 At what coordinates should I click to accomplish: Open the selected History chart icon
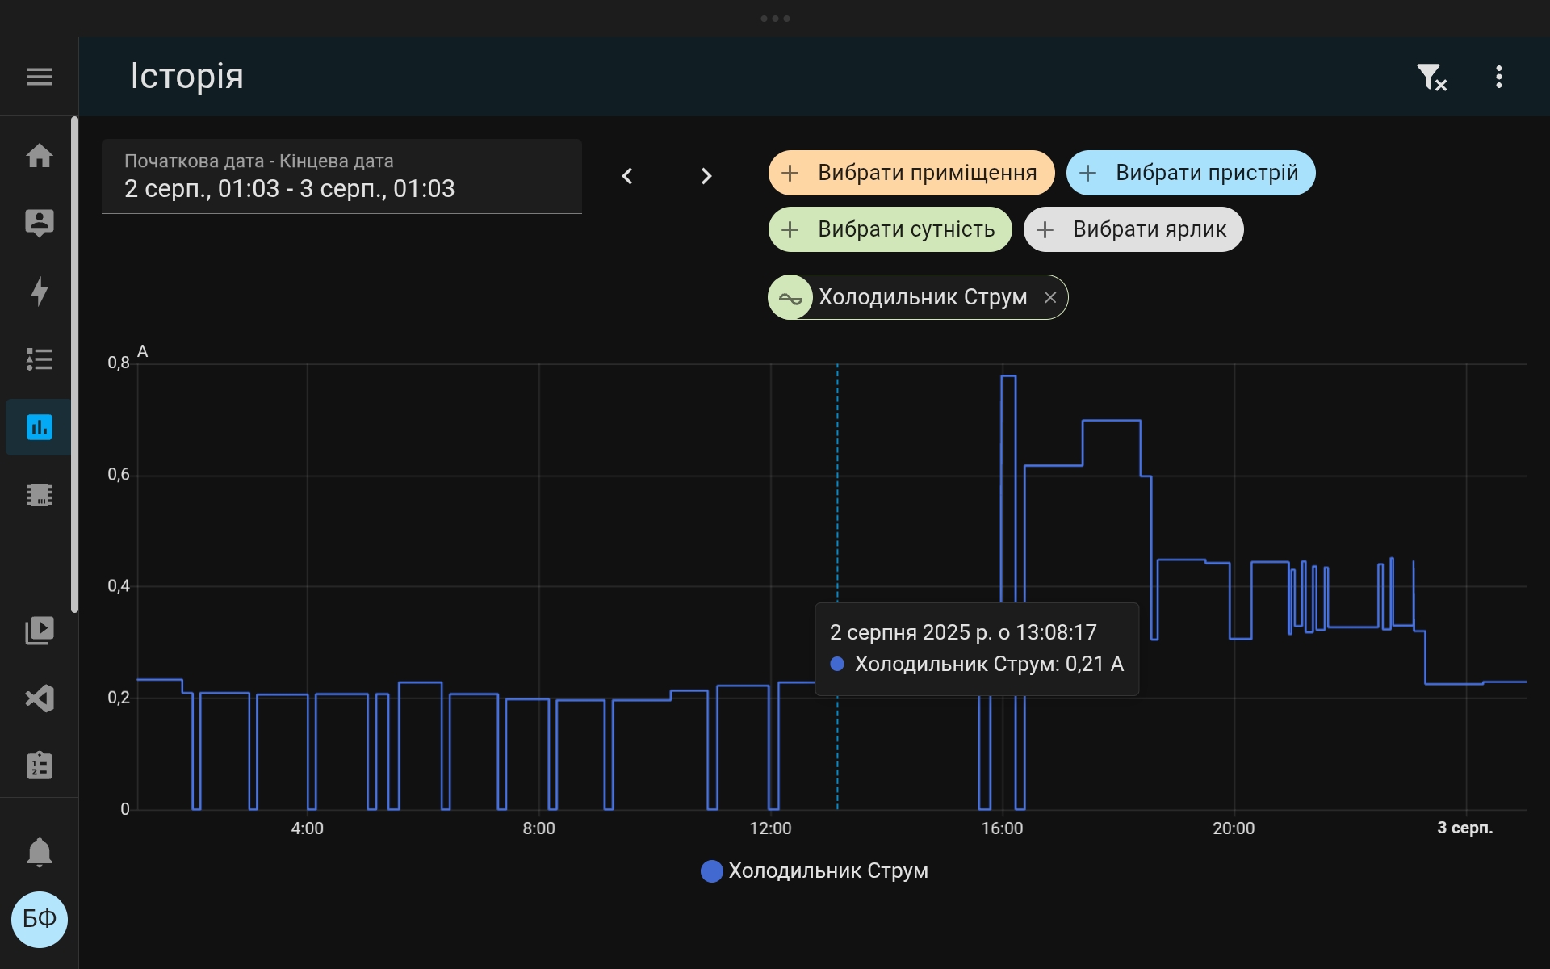(39, 427)
